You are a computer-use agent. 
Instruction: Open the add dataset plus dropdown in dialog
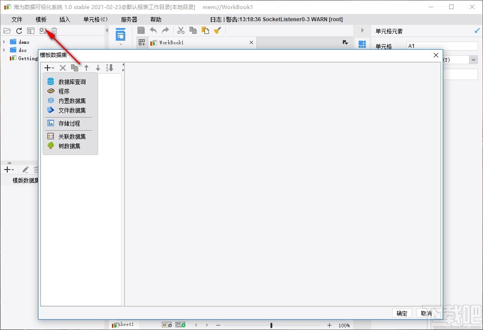(x=49, y=68)
